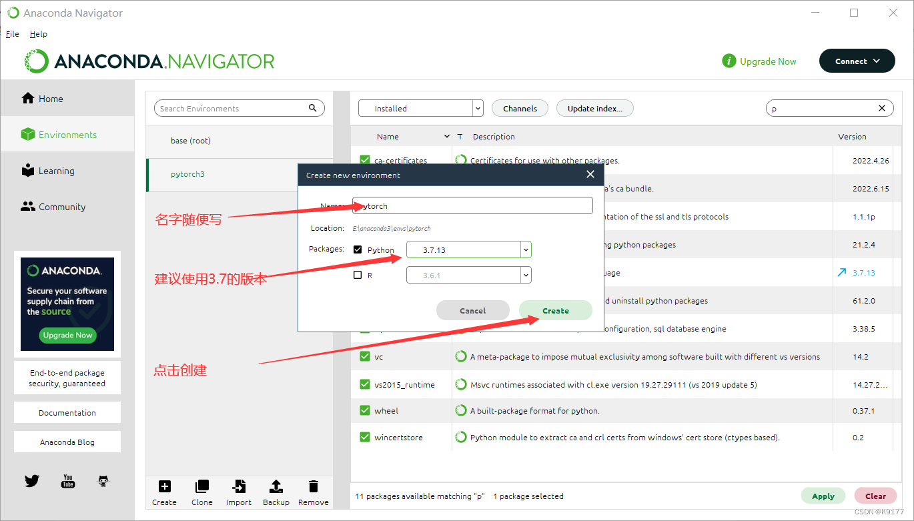
Task: Click the package search field containing p
Action: pyautogui.click(x=829, y=108)
